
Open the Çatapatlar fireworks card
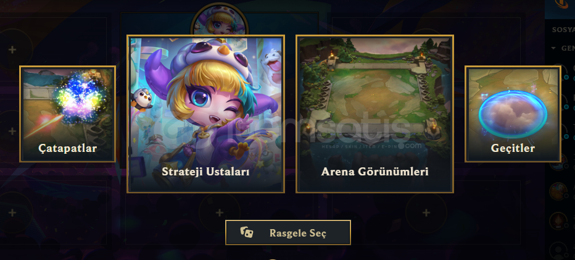coord(67,114)
